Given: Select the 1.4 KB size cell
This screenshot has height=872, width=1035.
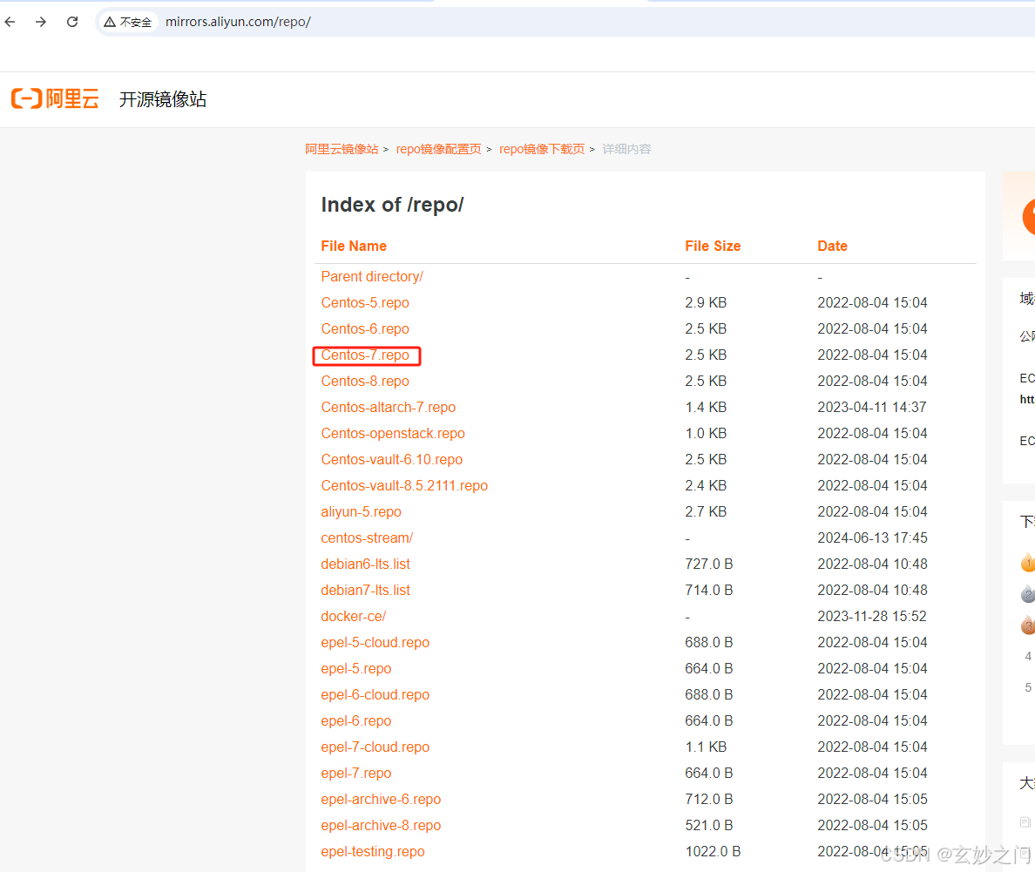Looking at the screenshot, I should pyautogui.click(x=706, y=408).
